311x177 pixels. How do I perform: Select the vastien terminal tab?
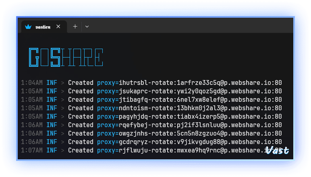tap(44, 27)
